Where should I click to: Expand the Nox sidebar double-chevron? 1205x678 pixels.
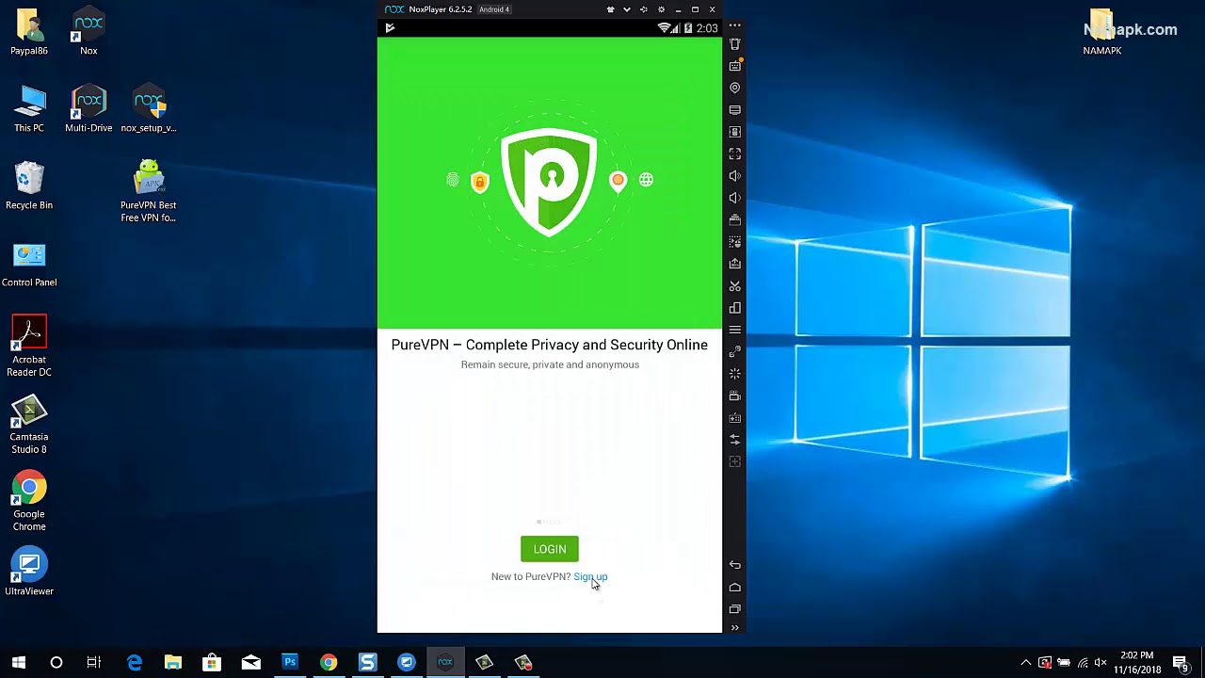735,628
